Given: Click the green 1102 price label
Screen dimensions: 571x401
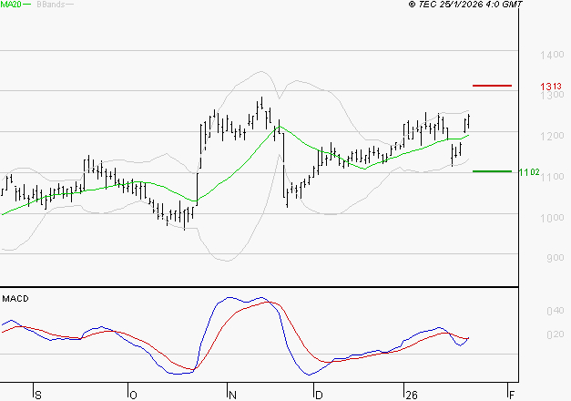Looking at the screenshot, I should (529, 172).
